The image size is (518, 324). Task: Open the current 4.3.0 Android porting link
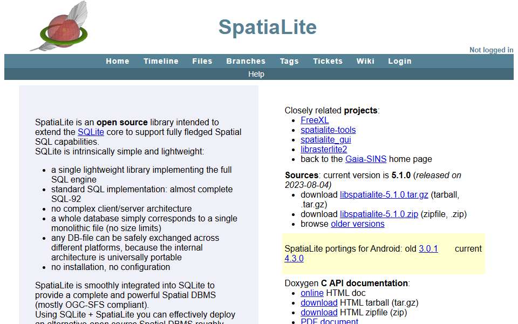[x=294, y=259]
